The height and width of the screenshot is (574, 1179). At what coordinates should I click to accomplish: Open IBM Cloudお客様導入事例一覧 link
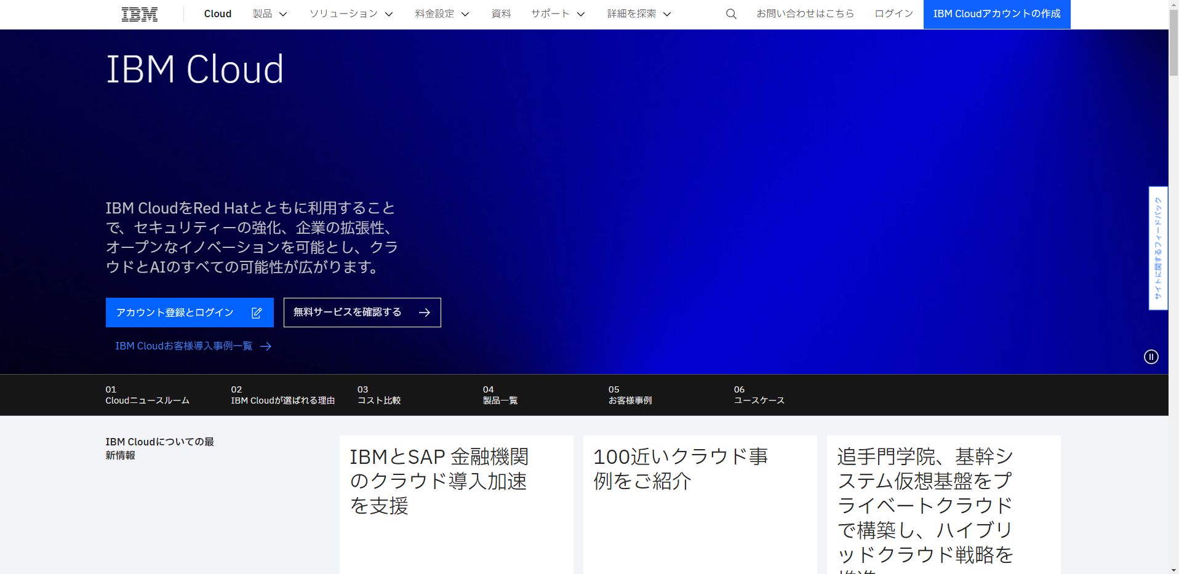(193, 346)
